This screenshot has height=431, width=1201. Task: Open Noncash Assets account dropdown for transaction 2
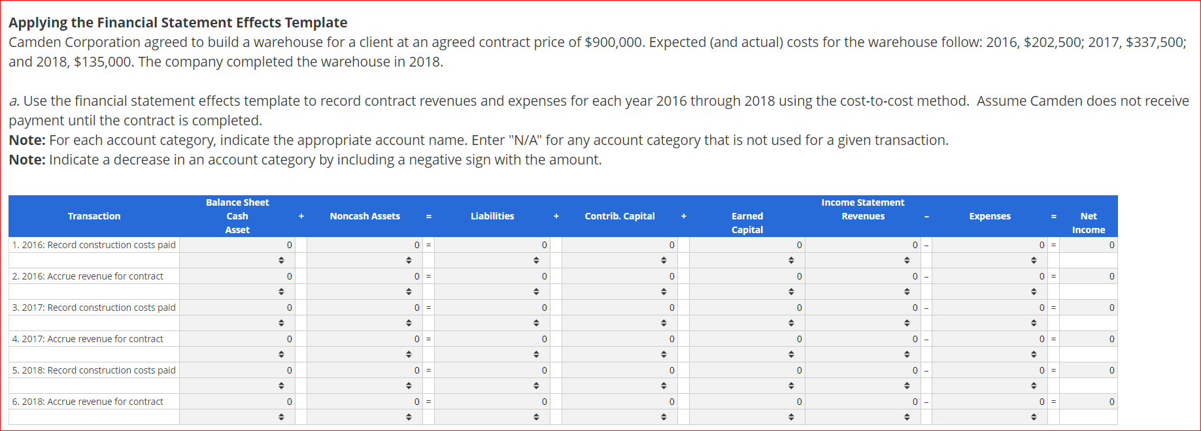(x=365, y=292)
